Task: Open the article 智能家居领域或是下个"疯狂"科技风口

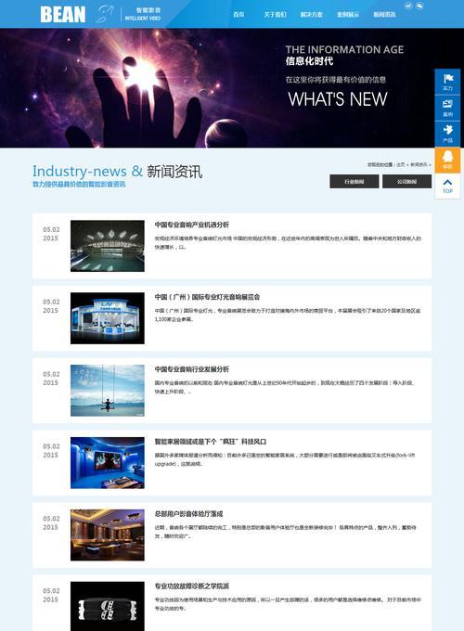Action: coord(211,442)
